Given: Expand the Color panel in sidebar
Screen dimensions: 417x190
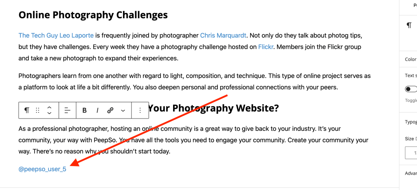Looking at the screenshot, I should pos(410,59).
